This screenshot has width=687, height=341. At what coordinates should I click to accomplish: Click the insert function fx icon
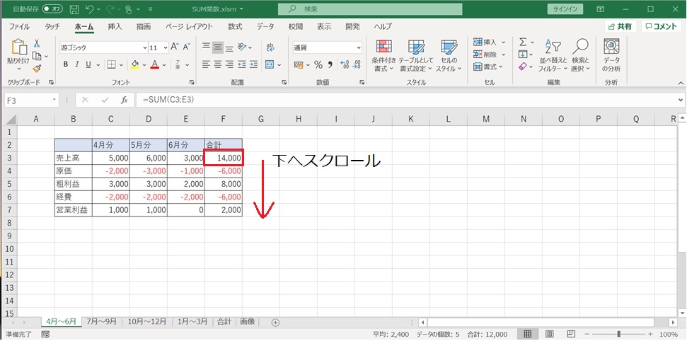[x=124, y=100]
